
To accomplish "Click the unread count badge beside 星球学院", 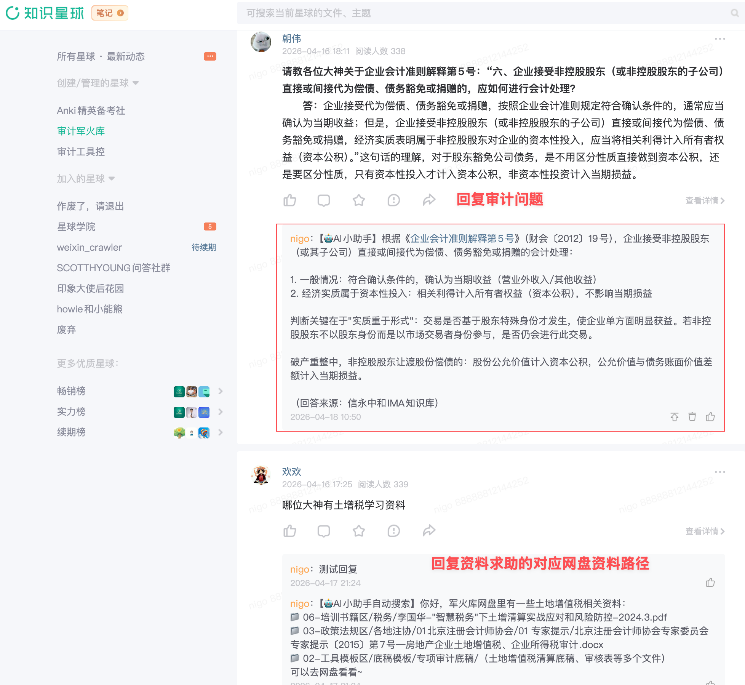I will (x=210, y=226).
